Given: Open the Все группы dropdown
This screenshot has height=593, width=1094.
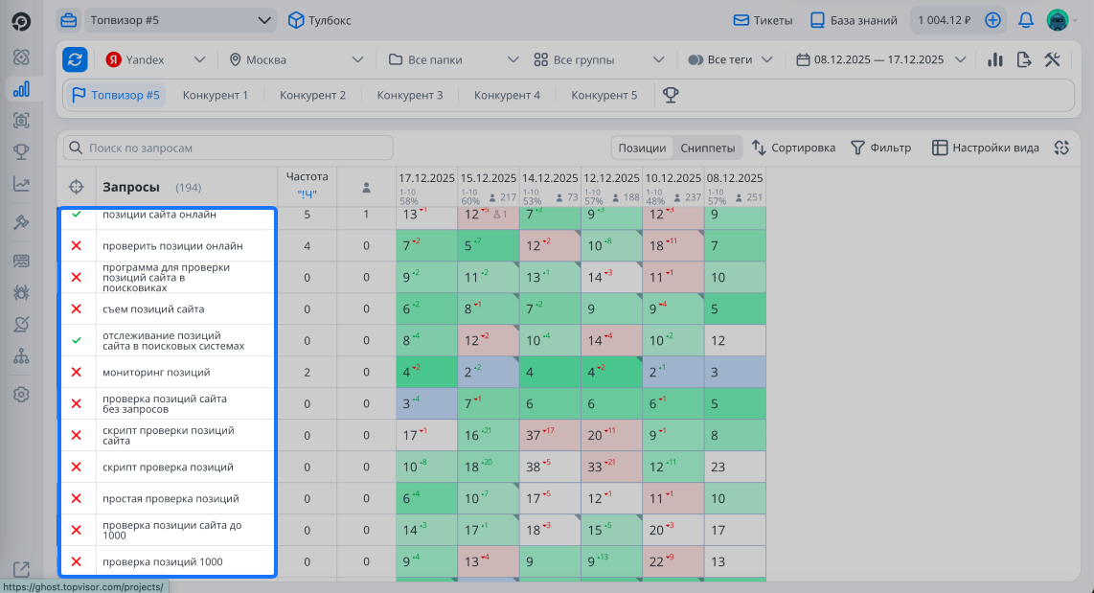Looking at the screenshot, I should tap(599, 60).
